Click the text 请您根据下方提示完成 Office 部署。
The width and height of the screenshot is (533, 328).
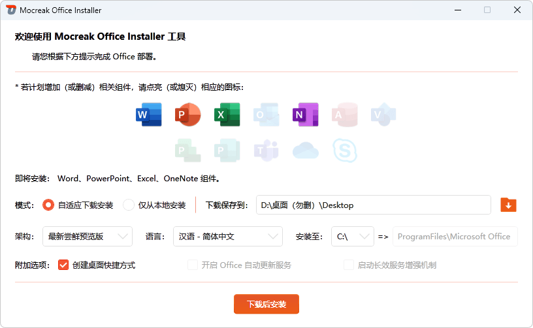(x=95, y=57)
